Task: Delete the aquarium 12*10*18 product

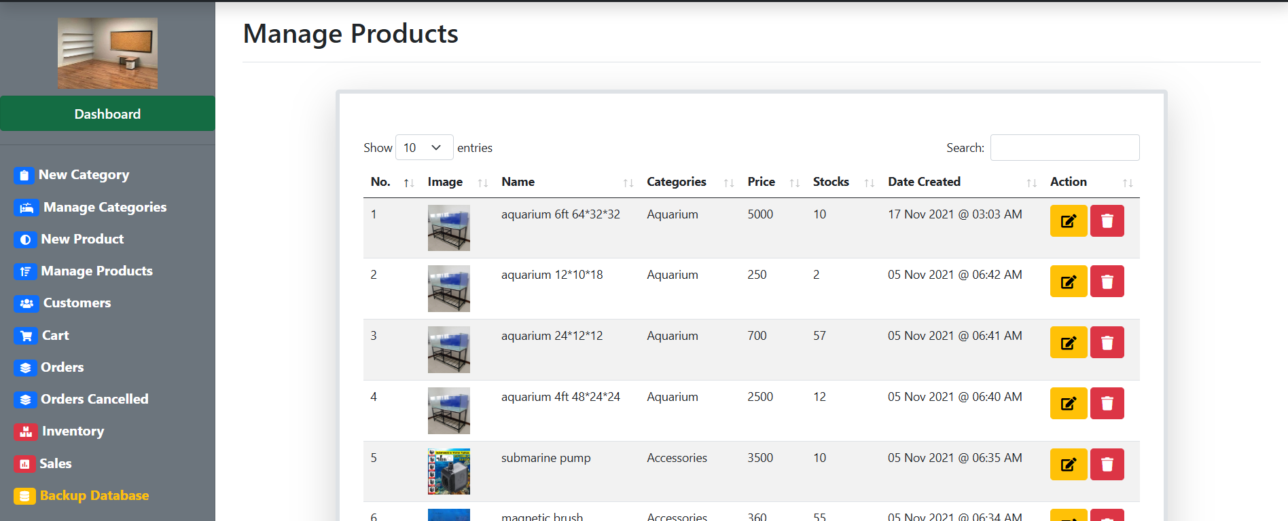Action: tap(1107, 282)
